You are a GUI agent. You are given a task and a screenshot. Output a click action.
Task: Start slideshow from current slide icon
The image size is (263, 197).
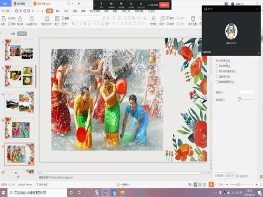[32, 18]
